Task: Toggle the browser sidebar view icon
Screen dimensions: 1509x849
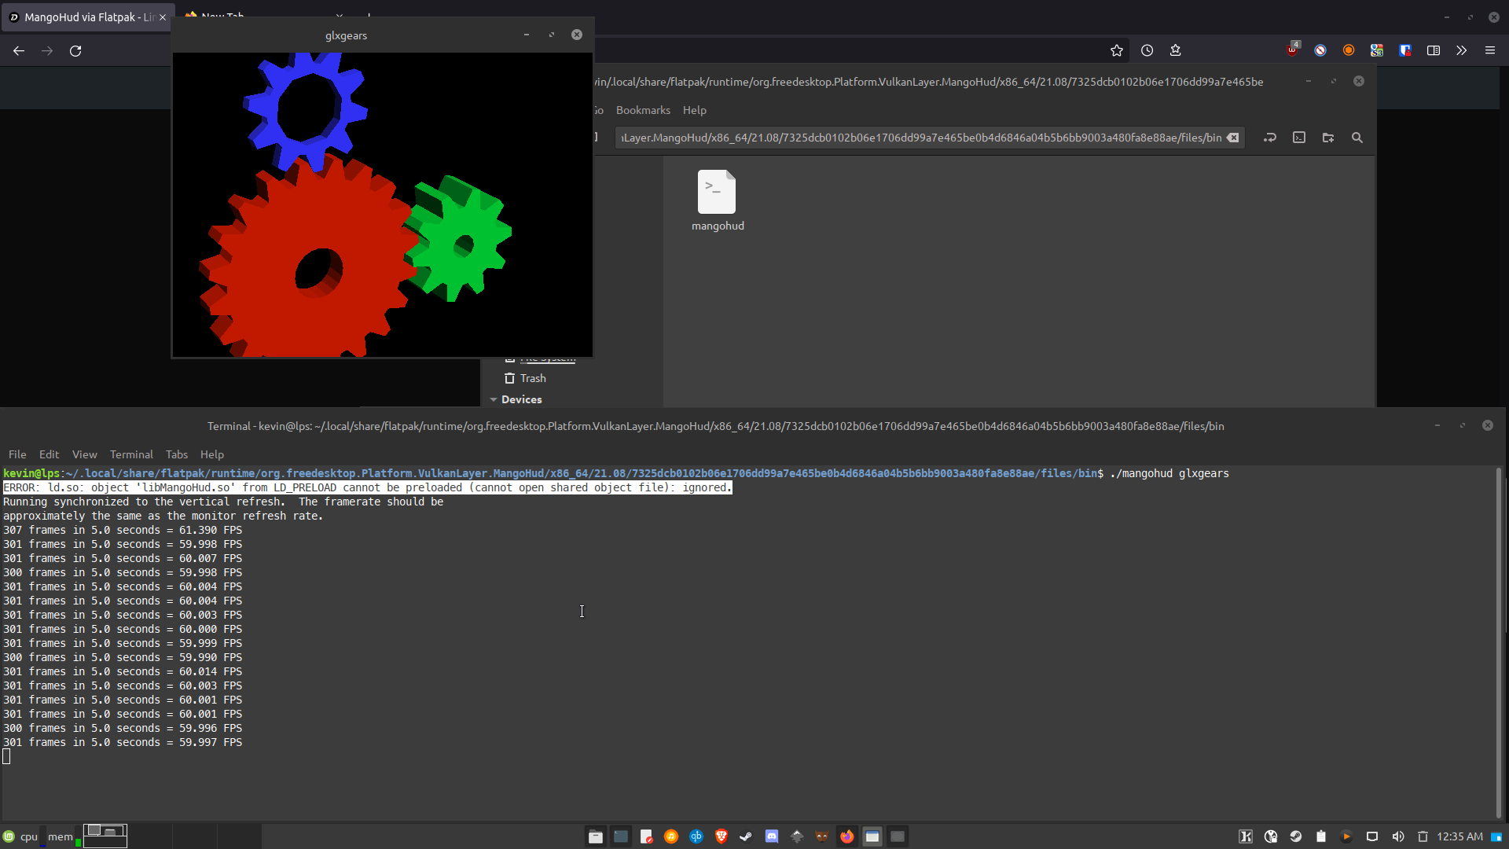Action: pos(1434,50)
